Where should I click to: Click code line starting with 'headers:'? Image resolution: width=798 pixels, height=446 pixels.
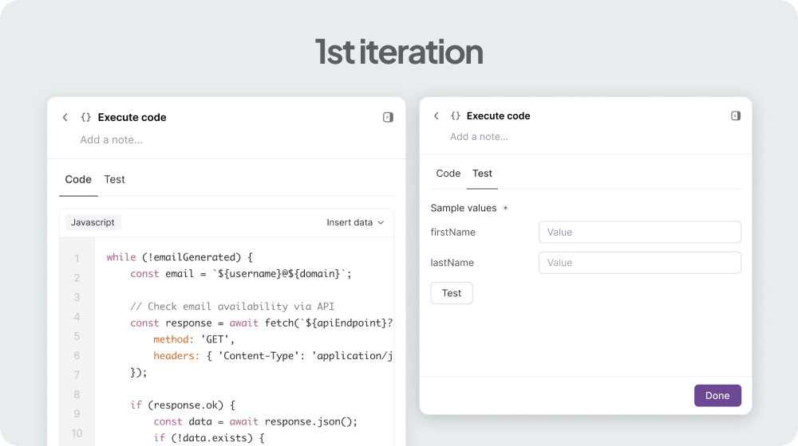click(x=273, y=355)
